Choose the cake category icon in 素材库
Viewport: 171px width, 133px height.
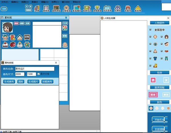pyautogui.click(x=5, y=45)
